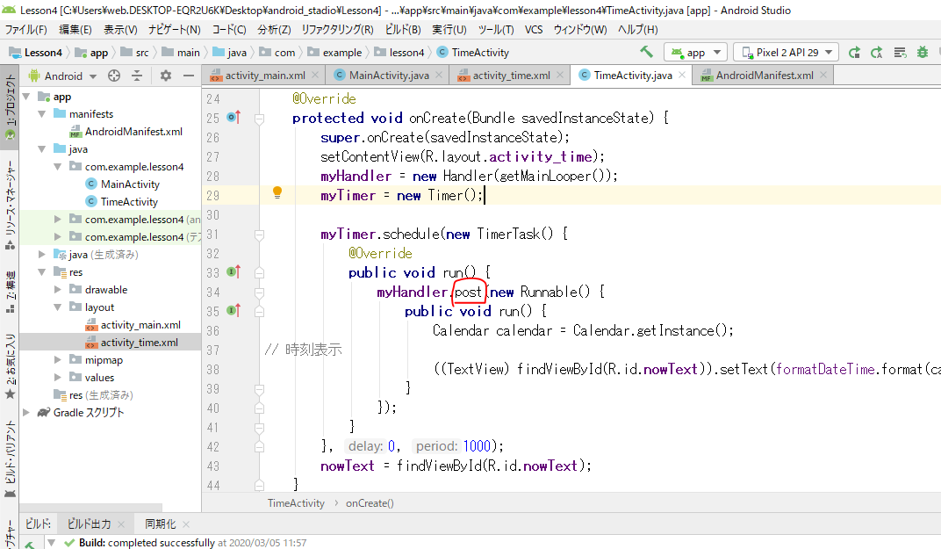Click the override gutter icon on line 25
Viewport: 941px width, 549px height.
click(x=233, y=117)
